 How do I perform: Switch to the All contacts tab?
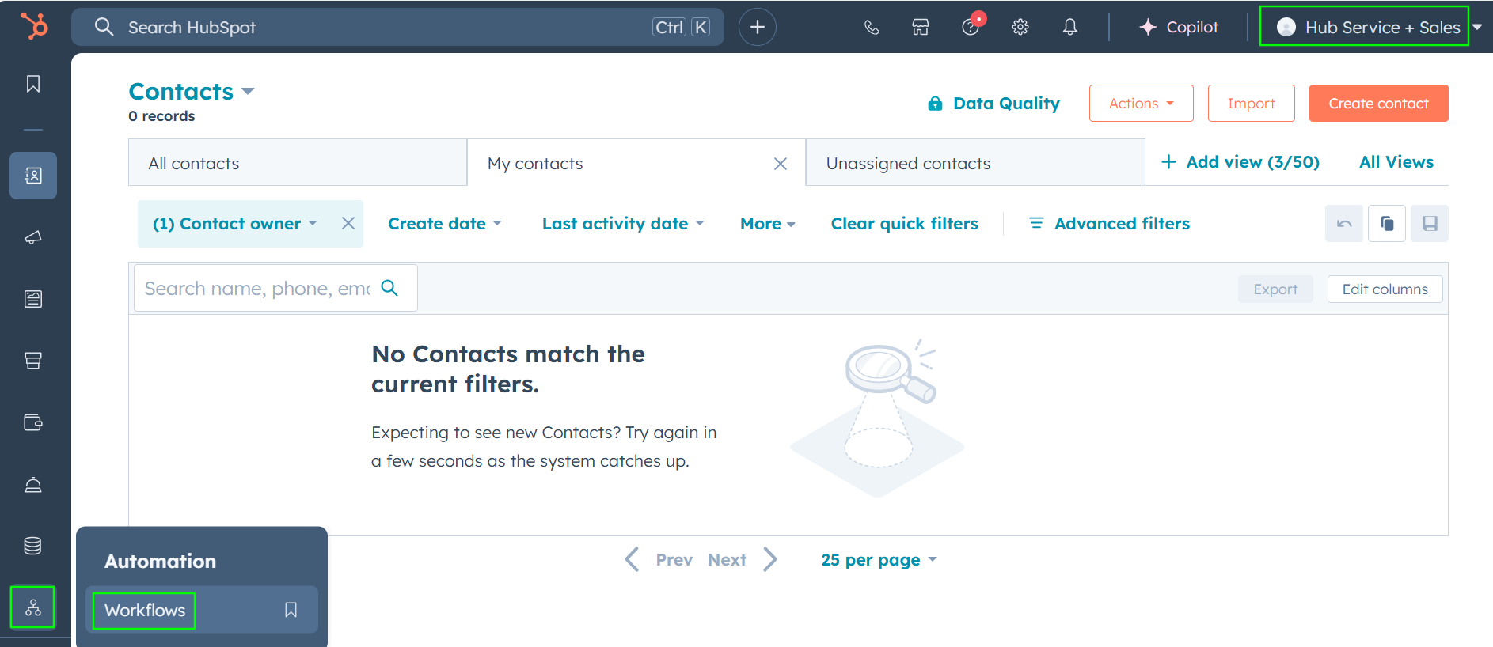298,163
